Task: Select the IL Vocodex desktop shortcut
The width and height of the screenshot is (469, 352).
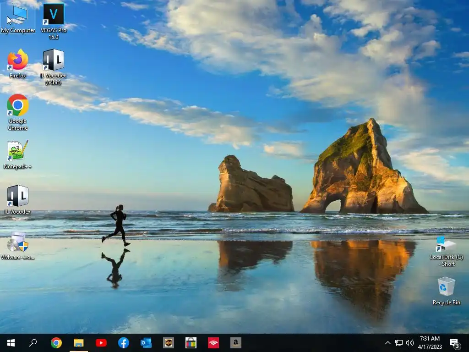Action: [x=18, y=200]
